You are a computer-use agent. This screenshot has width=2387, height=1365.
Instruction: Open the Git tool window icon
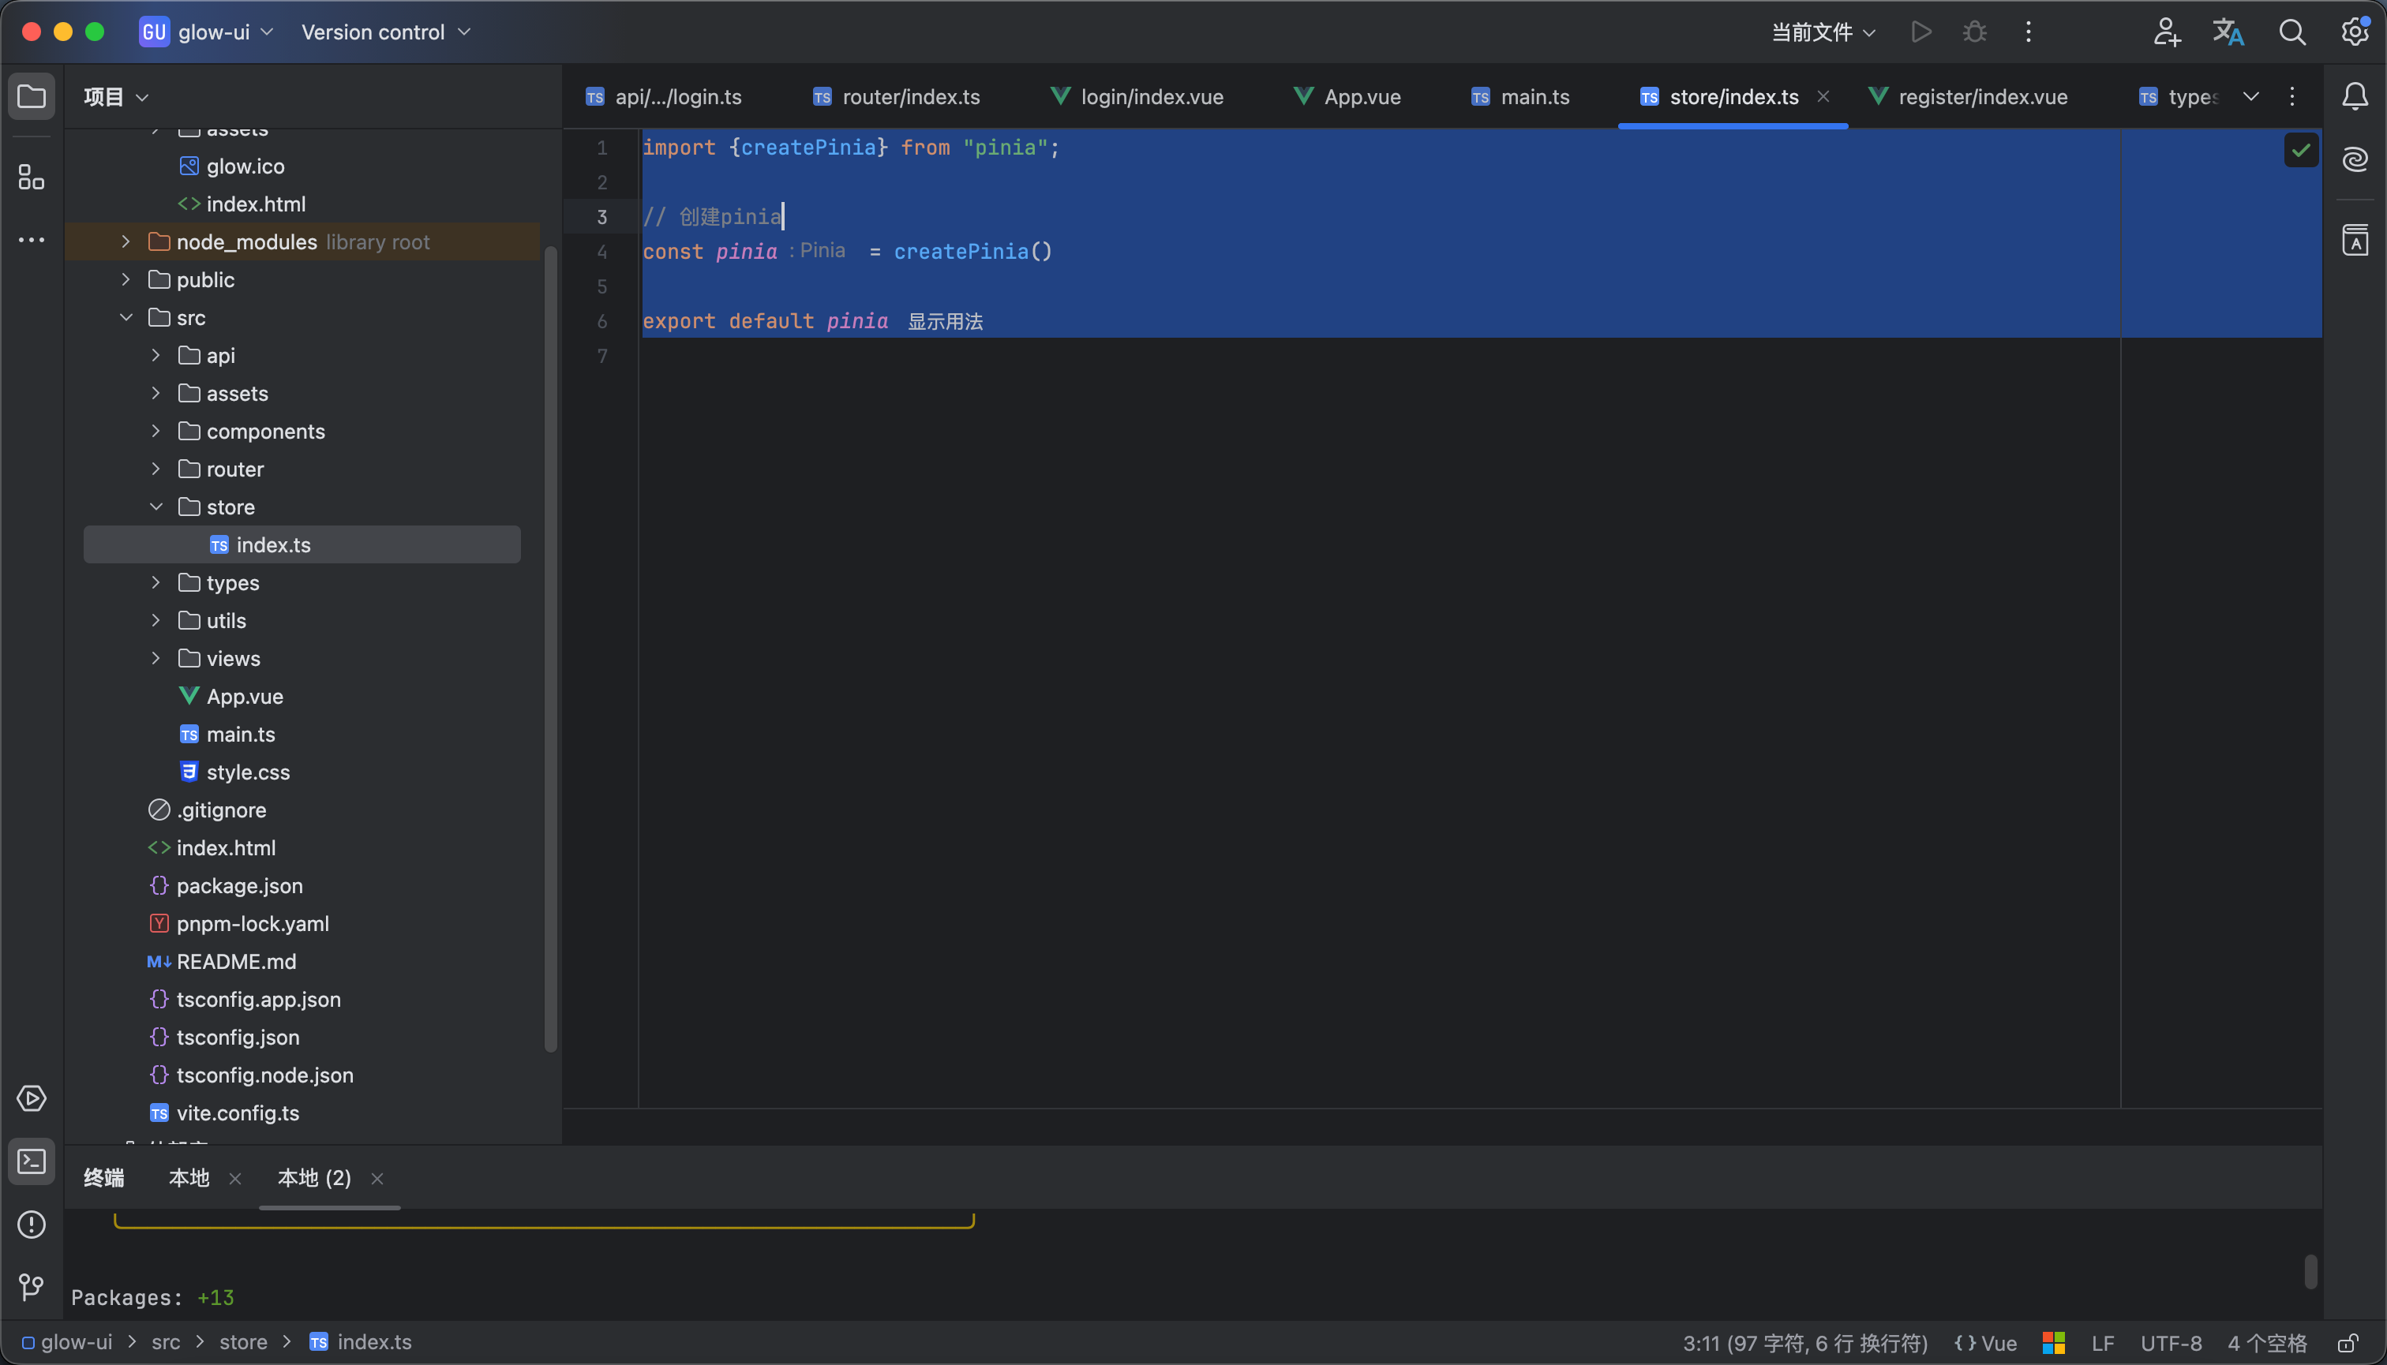(31, 1286)
